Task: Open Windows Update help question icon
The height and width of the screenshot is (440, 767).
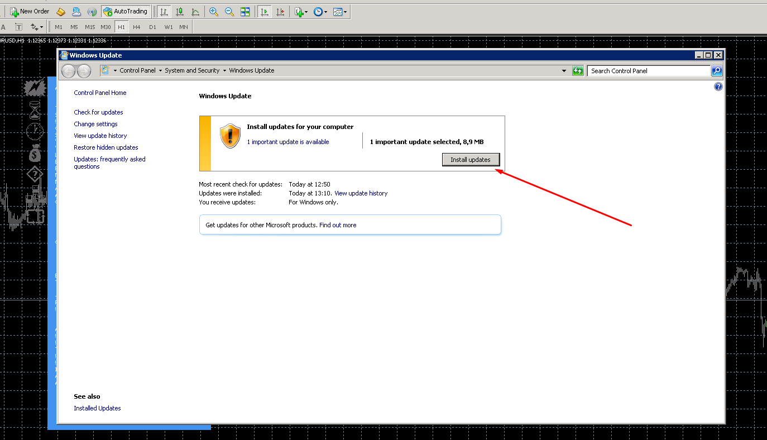Action: tap(718, 87)
